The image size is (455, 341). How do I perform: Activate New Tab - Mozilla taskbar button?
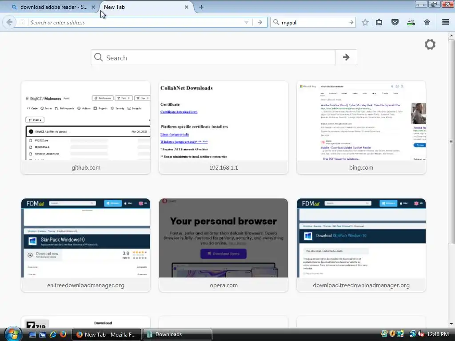pos(107,334)
